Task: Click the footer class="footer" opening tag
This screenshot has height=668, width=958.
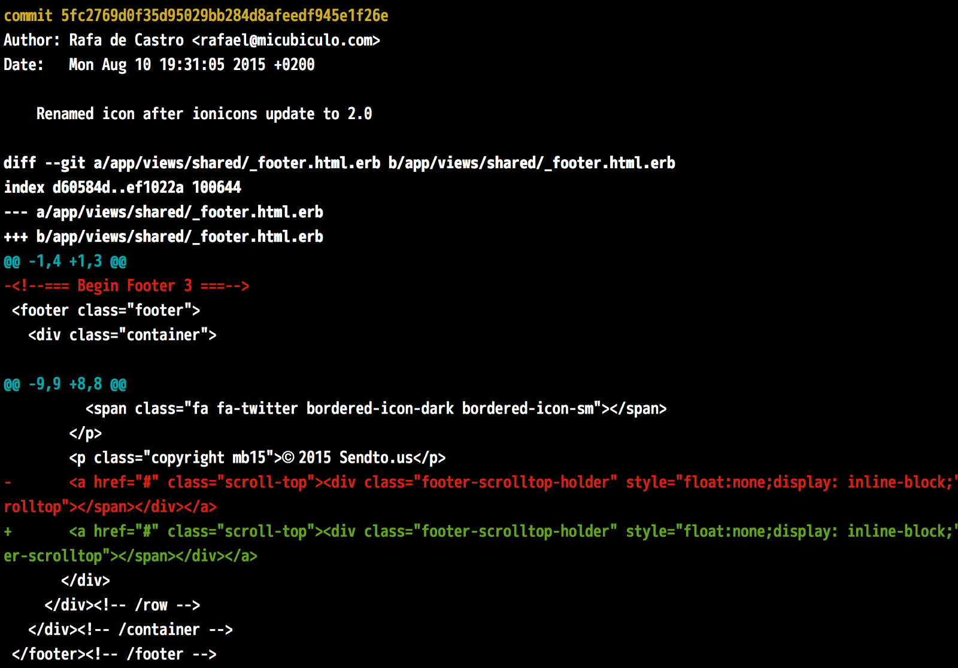Action: [106, 310]
